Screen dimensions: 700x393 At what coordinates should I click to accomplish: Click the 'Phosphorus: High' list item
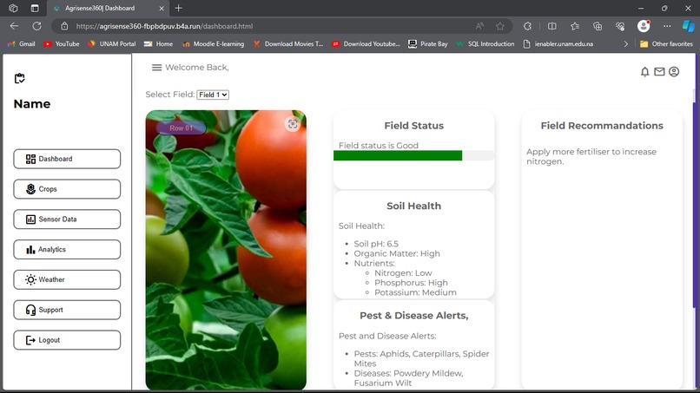(411, 283)
